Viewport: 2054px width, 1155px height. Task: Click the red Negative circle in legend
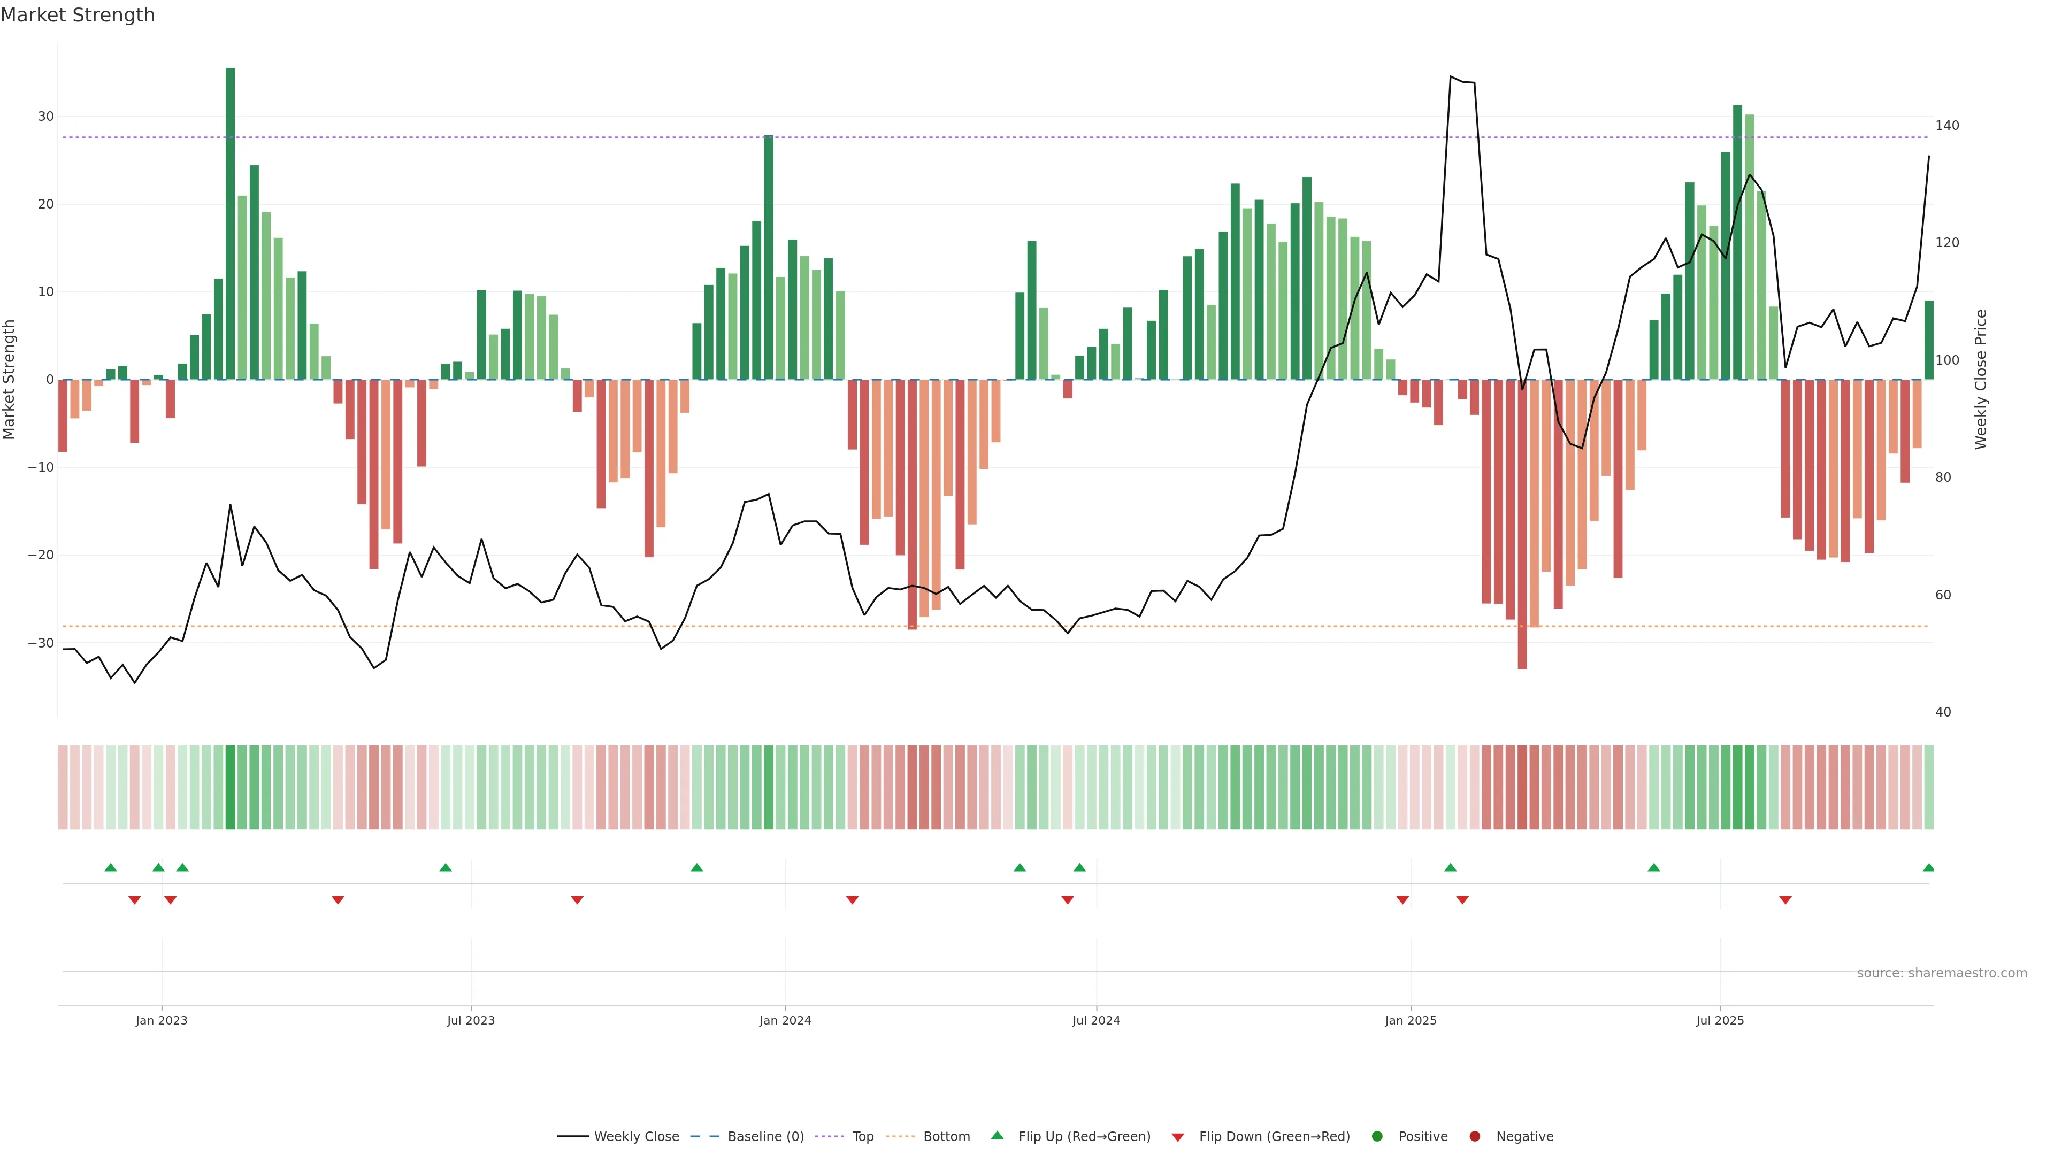(x=1474, y=1137)
